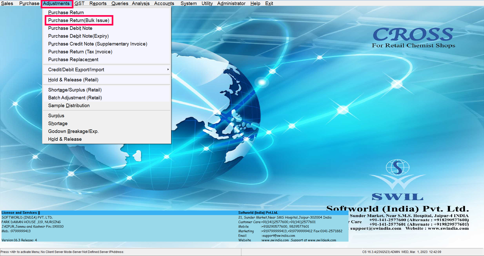Click the Customer Care phone numbers line

[277, 222]
